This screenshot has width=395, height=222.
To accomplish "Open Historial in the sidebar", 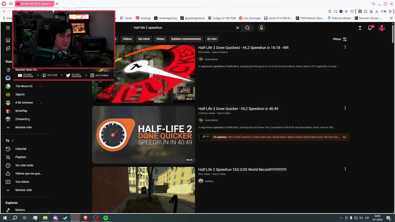I will point(21,149).
